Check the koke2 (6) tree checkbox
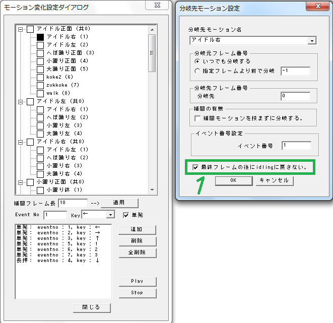The height and width of the screenshot is (323, 333). tap(41, 77)
